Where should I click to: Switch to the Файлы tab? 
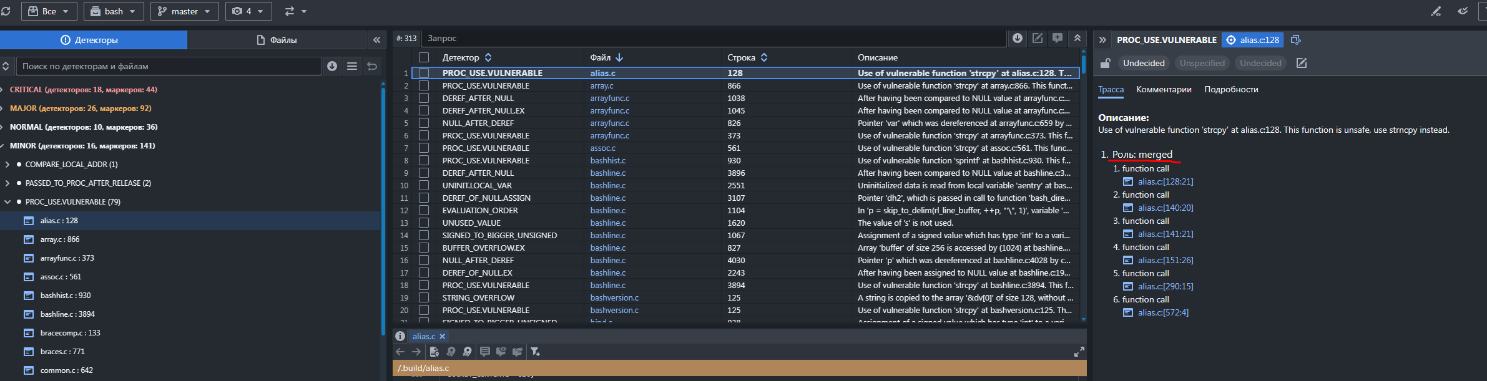(277, 40)
